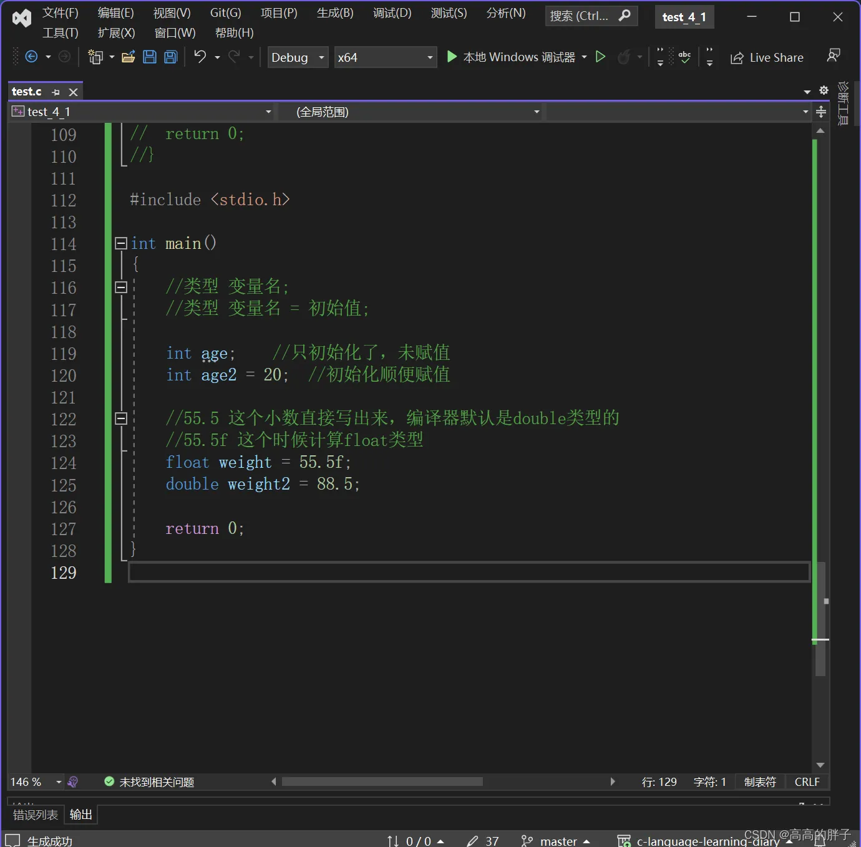
Task: Open the active documents list dropdown arrow
Action: [x=807, y=92]
